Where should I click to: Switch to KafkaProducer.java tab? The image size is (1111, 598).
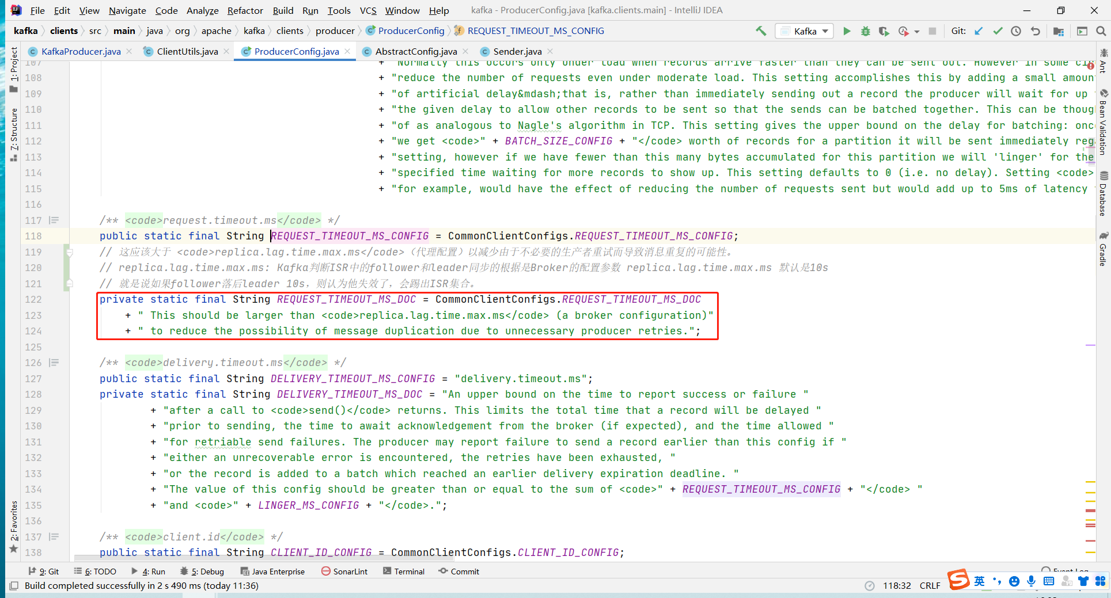tap(81, 51)
